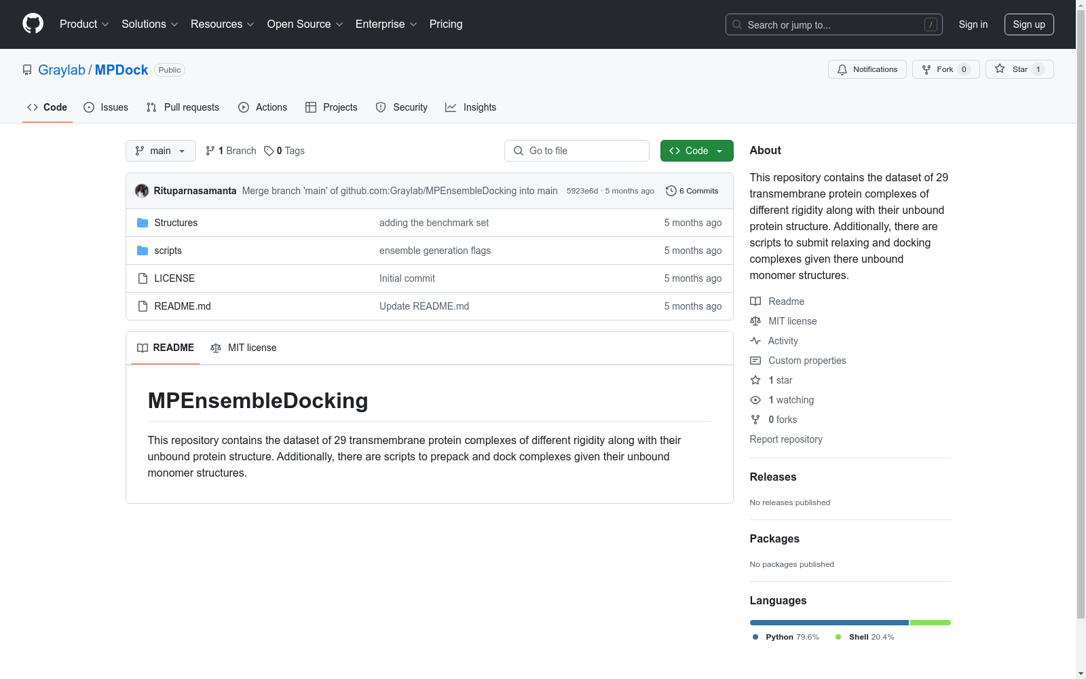Open the Graylab owner link
The width and height of the screenshot is (1086, 679).
coord(62,70)
